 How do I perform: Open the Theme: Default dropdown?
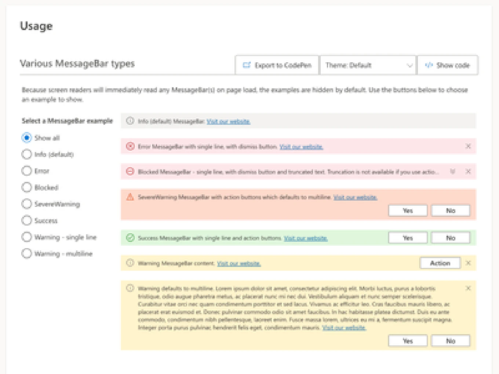tap(368, 65)
